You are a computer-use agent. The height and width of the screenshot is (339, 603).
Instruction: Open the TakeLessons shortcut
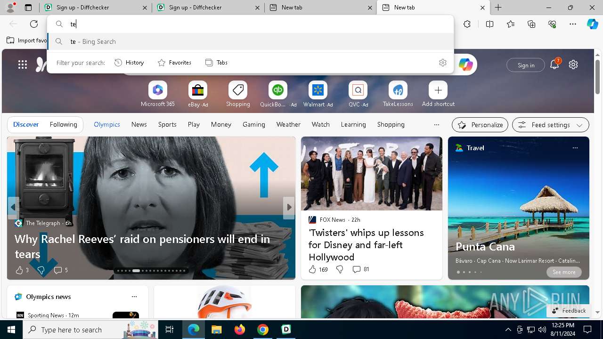(x=398, y=94)
